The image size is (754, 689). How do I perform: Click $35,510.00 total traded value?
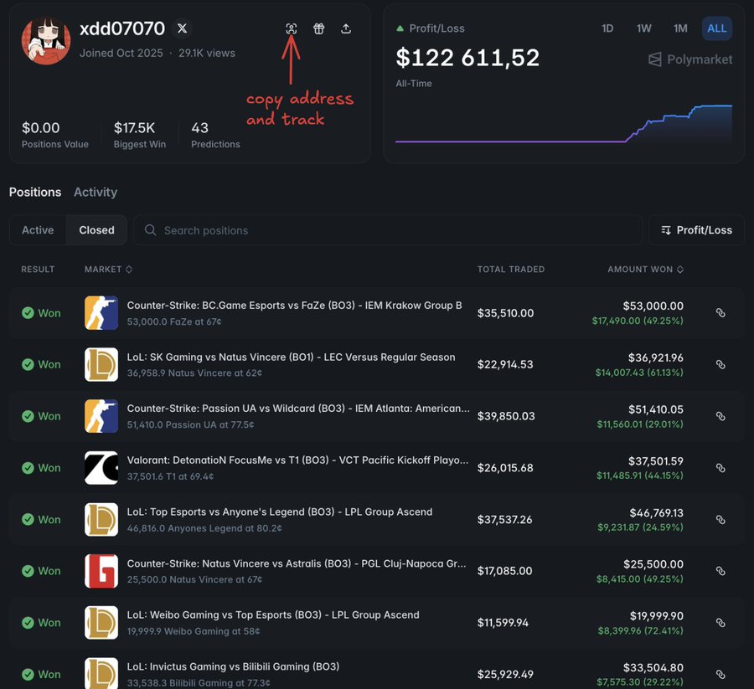tap(505, 313)
